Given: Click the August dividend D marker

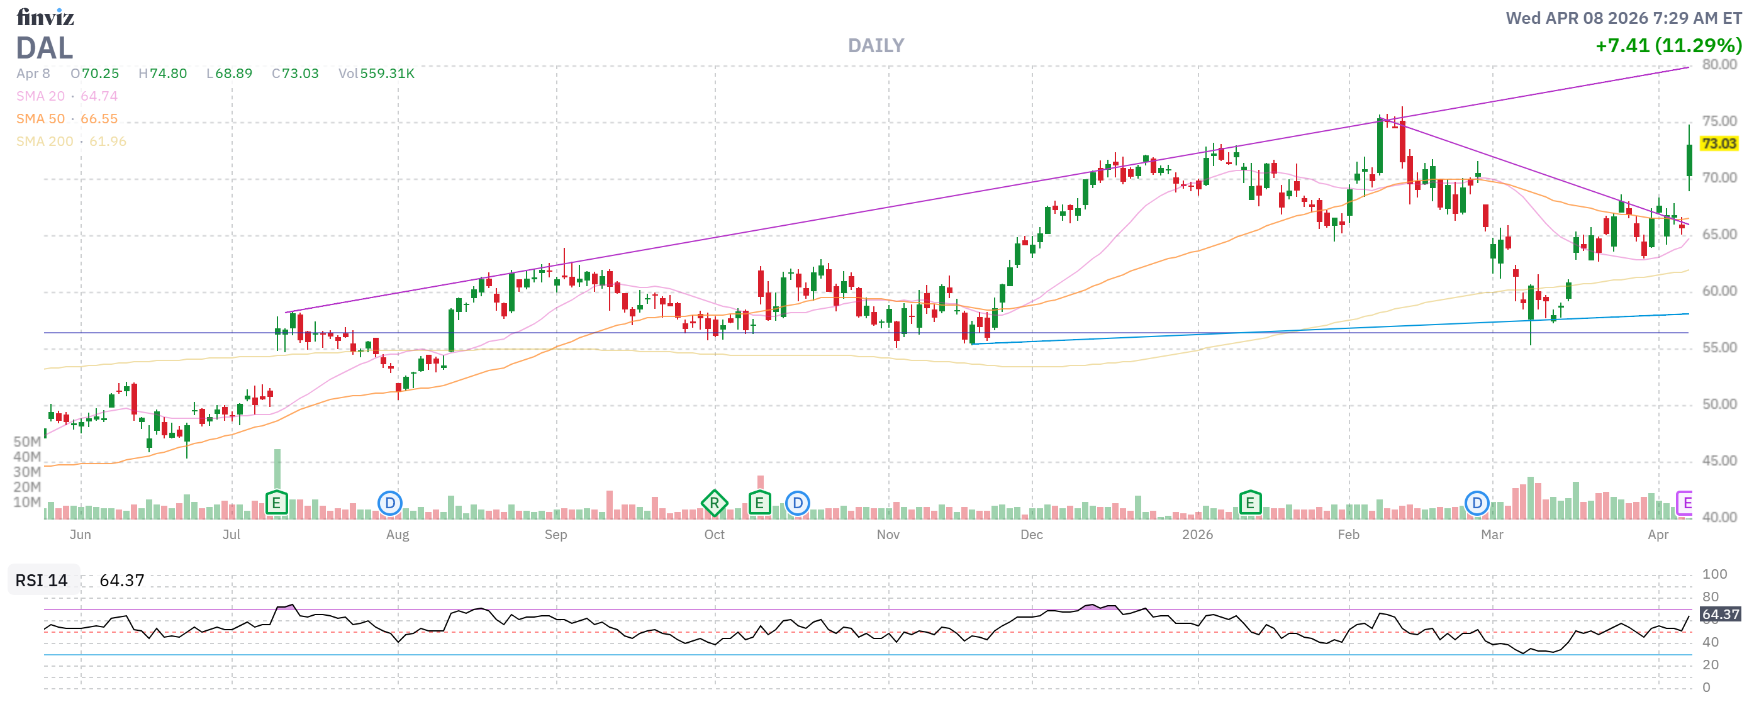Looking at the screenshot, I should coord(390,504).
